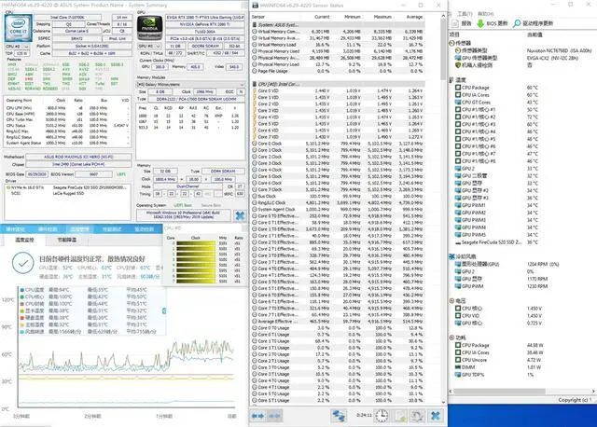Click the GPU TDP% icon in power section
This screenshot has width=597, height=427.
(x=458, y=375)
